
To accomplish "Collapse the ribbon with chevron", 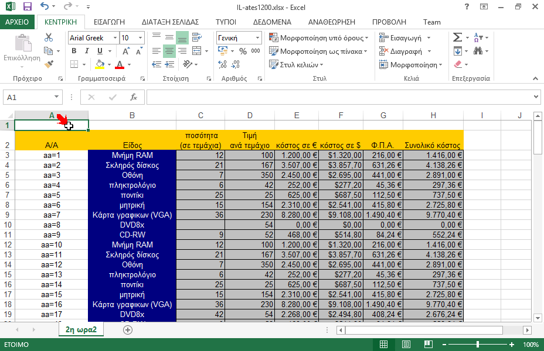I will 535,78.
